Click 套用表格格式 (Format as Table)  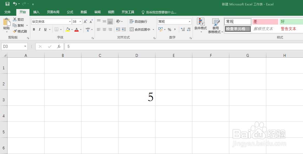(x=215, y=25)
